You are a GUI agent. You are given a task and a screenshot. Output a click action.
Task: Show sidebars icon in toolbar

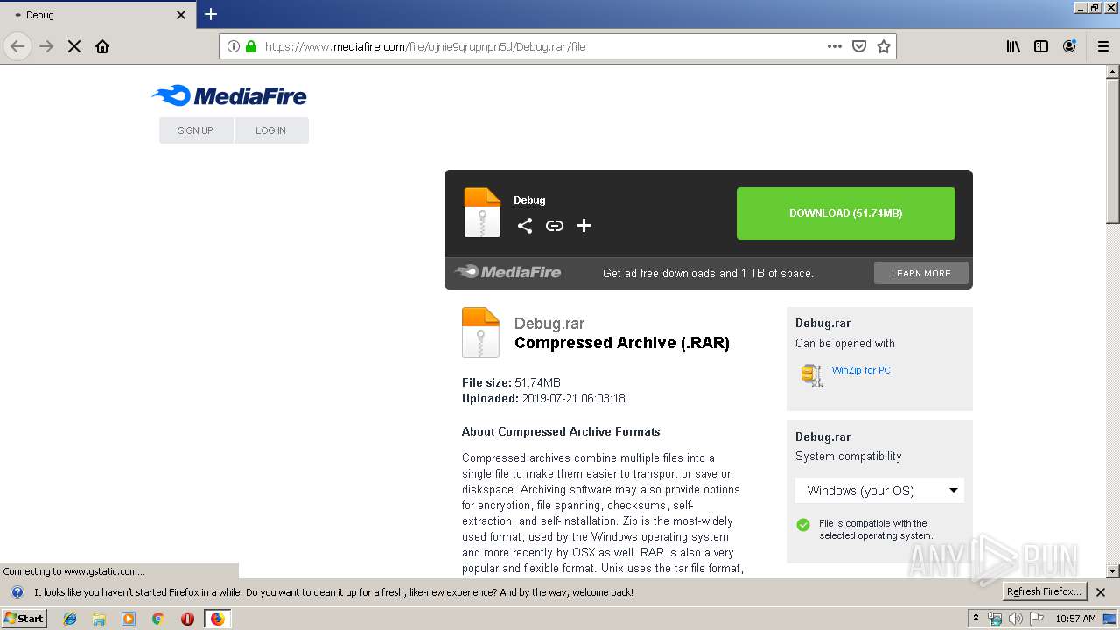[1041, 46]
